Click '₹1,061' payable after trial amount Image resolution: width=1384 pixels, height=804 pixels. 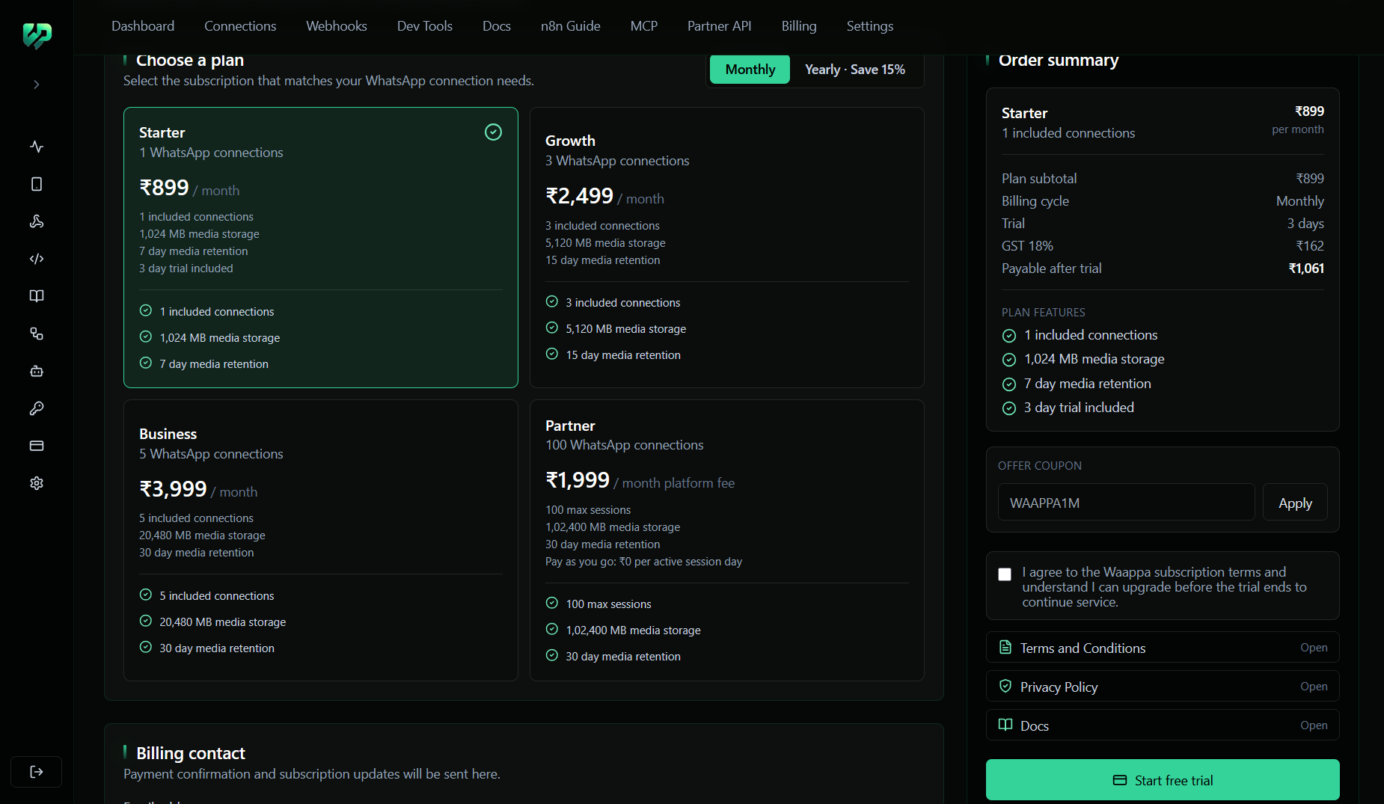click(x=1306, y=268)
